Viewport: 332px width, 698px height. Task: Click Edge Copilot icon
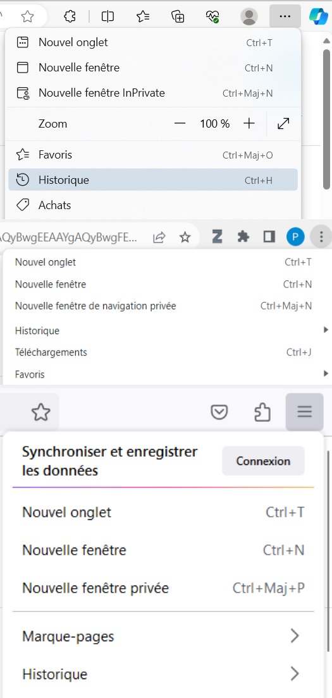[319, 17]
